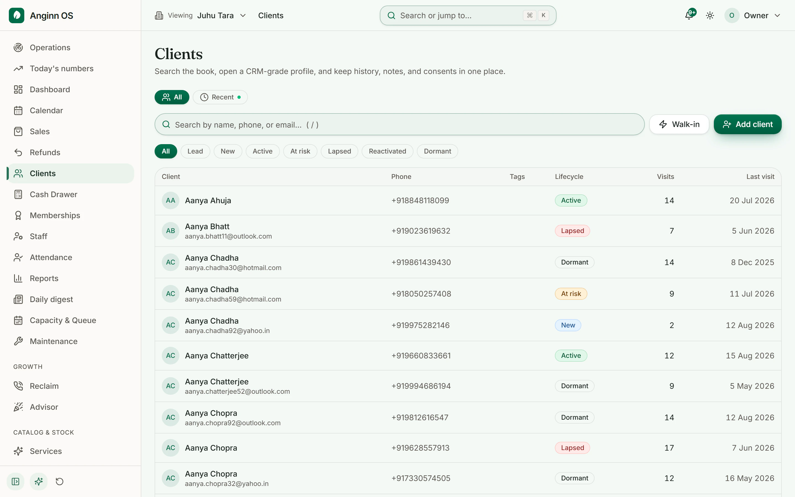Toggle the light/dark theme sun icon
Image resolution: width=795 pixels, height=497 pixels.
point(710,15)
